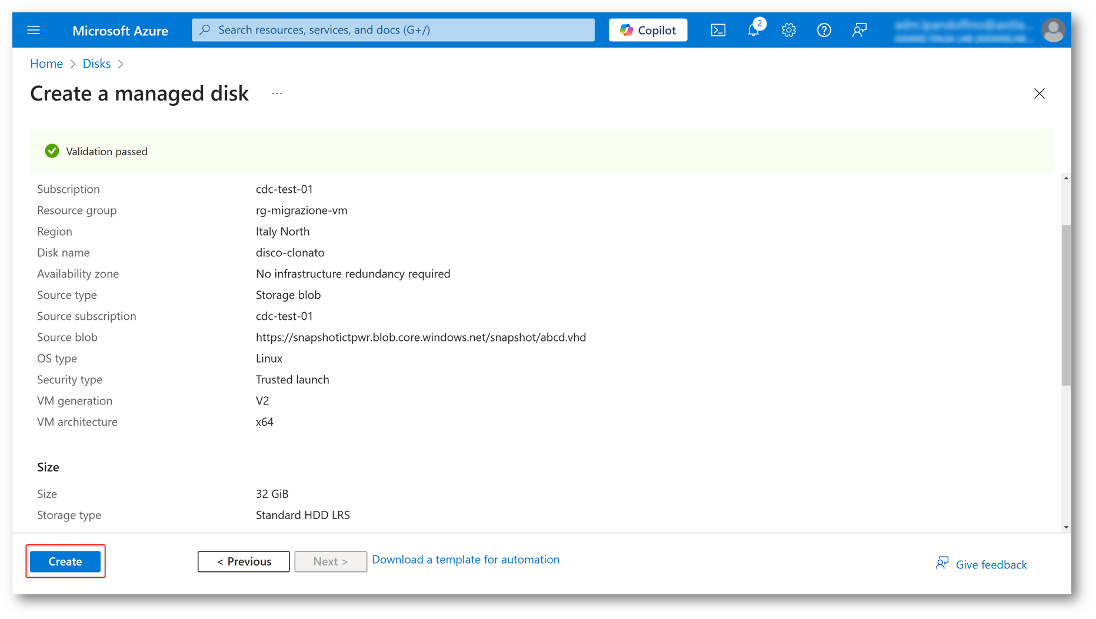
Task: Close the Create a managed disk pane
Action: tap(1039, 93)
